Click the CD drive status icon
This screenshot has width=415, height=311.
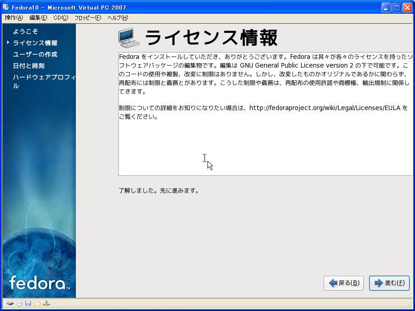19,303
